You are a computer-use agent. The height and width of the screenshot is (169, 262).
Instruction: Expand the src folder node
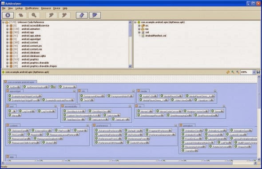click(139, 26)
